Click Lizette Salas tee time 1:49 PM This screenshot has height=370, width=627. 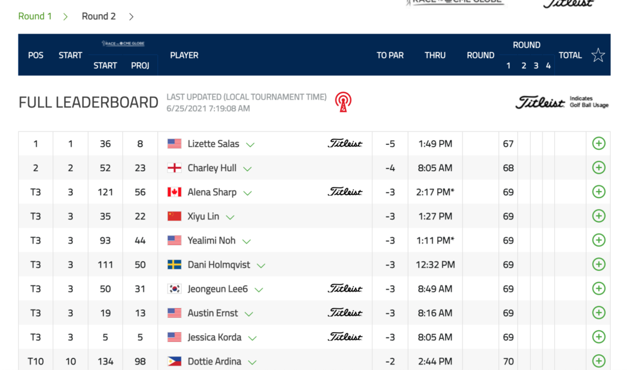[x=435, y=144]
